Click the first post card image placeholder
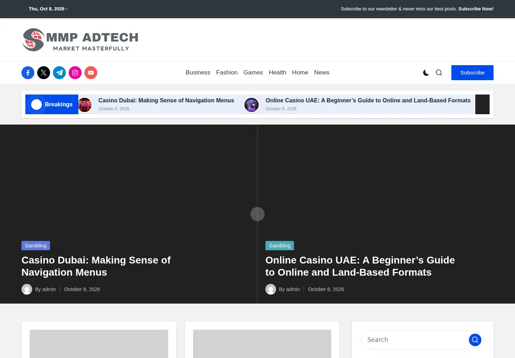Viewport: 515px width, 358px height. coord(99,344)
